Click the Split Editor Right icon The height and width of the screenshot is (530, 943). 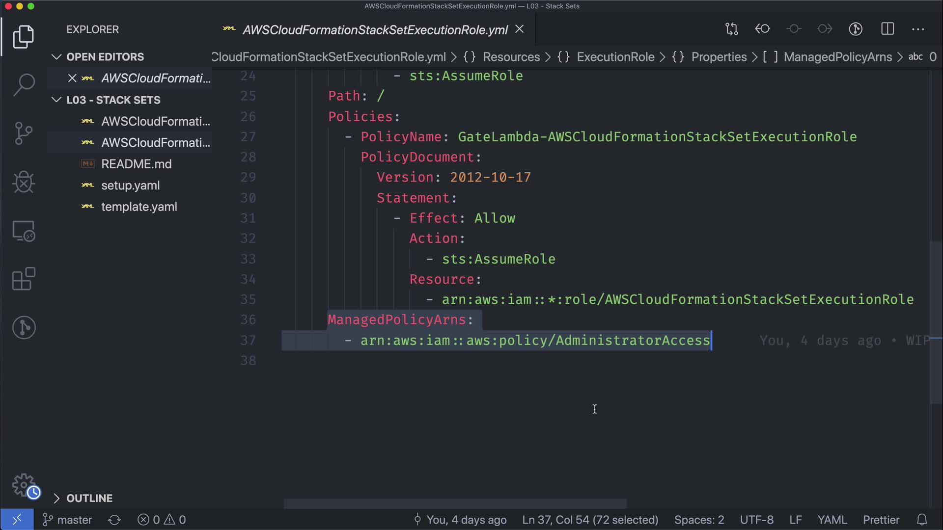click(x=887, y=29)
